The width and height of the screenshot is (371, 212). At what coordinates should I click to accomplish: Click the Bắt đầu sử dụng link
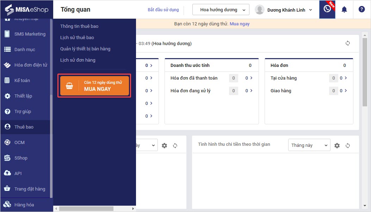[x=163, y=10]
